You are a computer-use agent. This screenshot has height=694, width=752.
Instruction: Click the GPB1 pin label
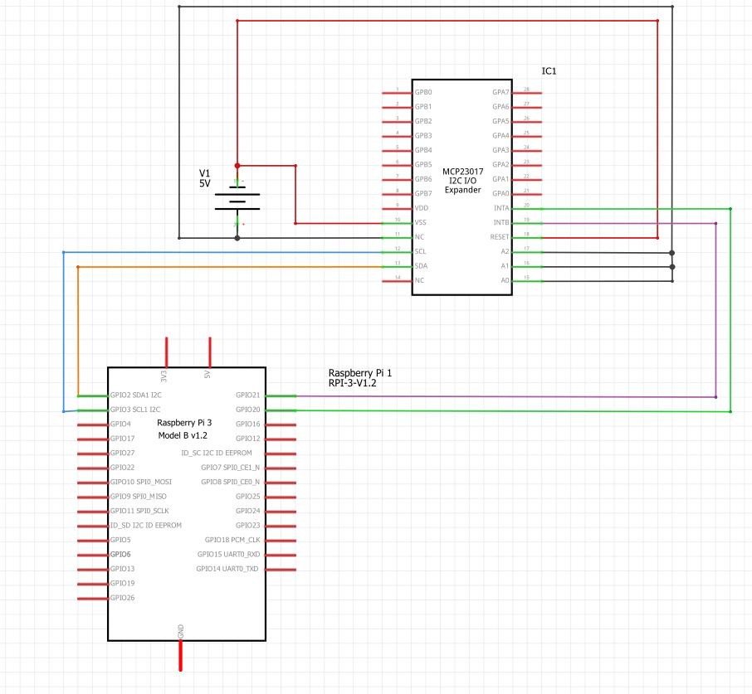coord(423,107)
